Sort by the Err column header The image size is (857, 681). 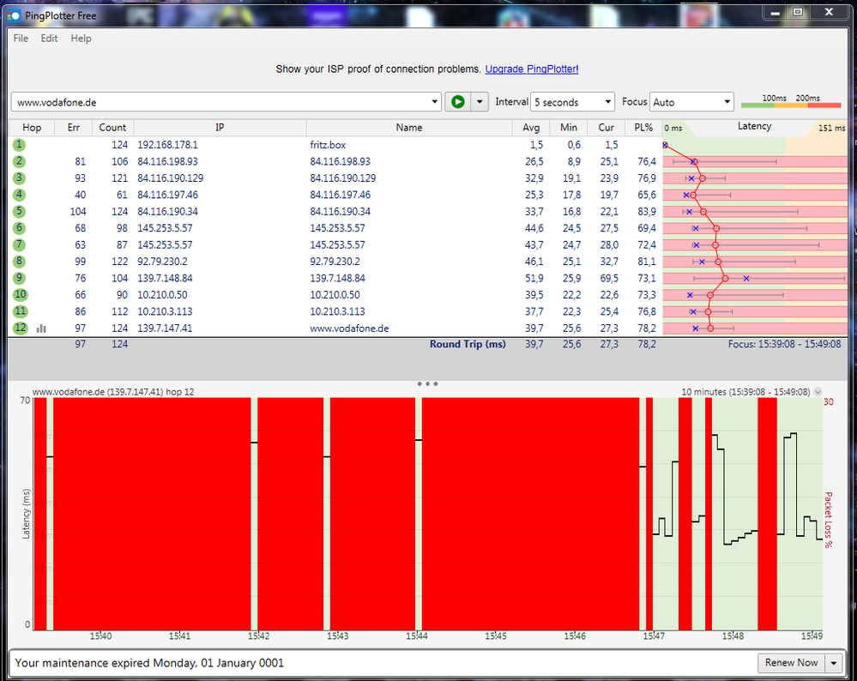point(73,127)
